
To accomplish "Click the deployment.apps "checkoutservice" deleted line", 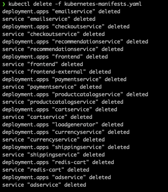I will pos(66,27).
